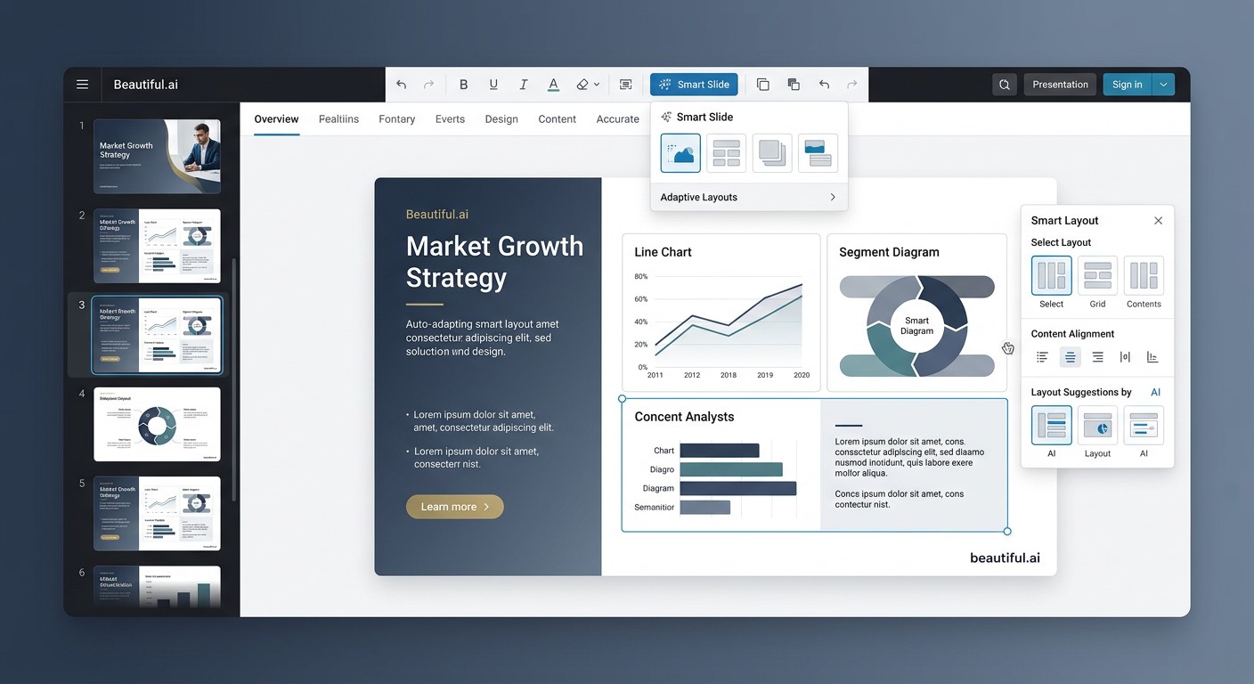
Task: Select the image chart Smart Slide layout
Action: click(x=680, y=153)
